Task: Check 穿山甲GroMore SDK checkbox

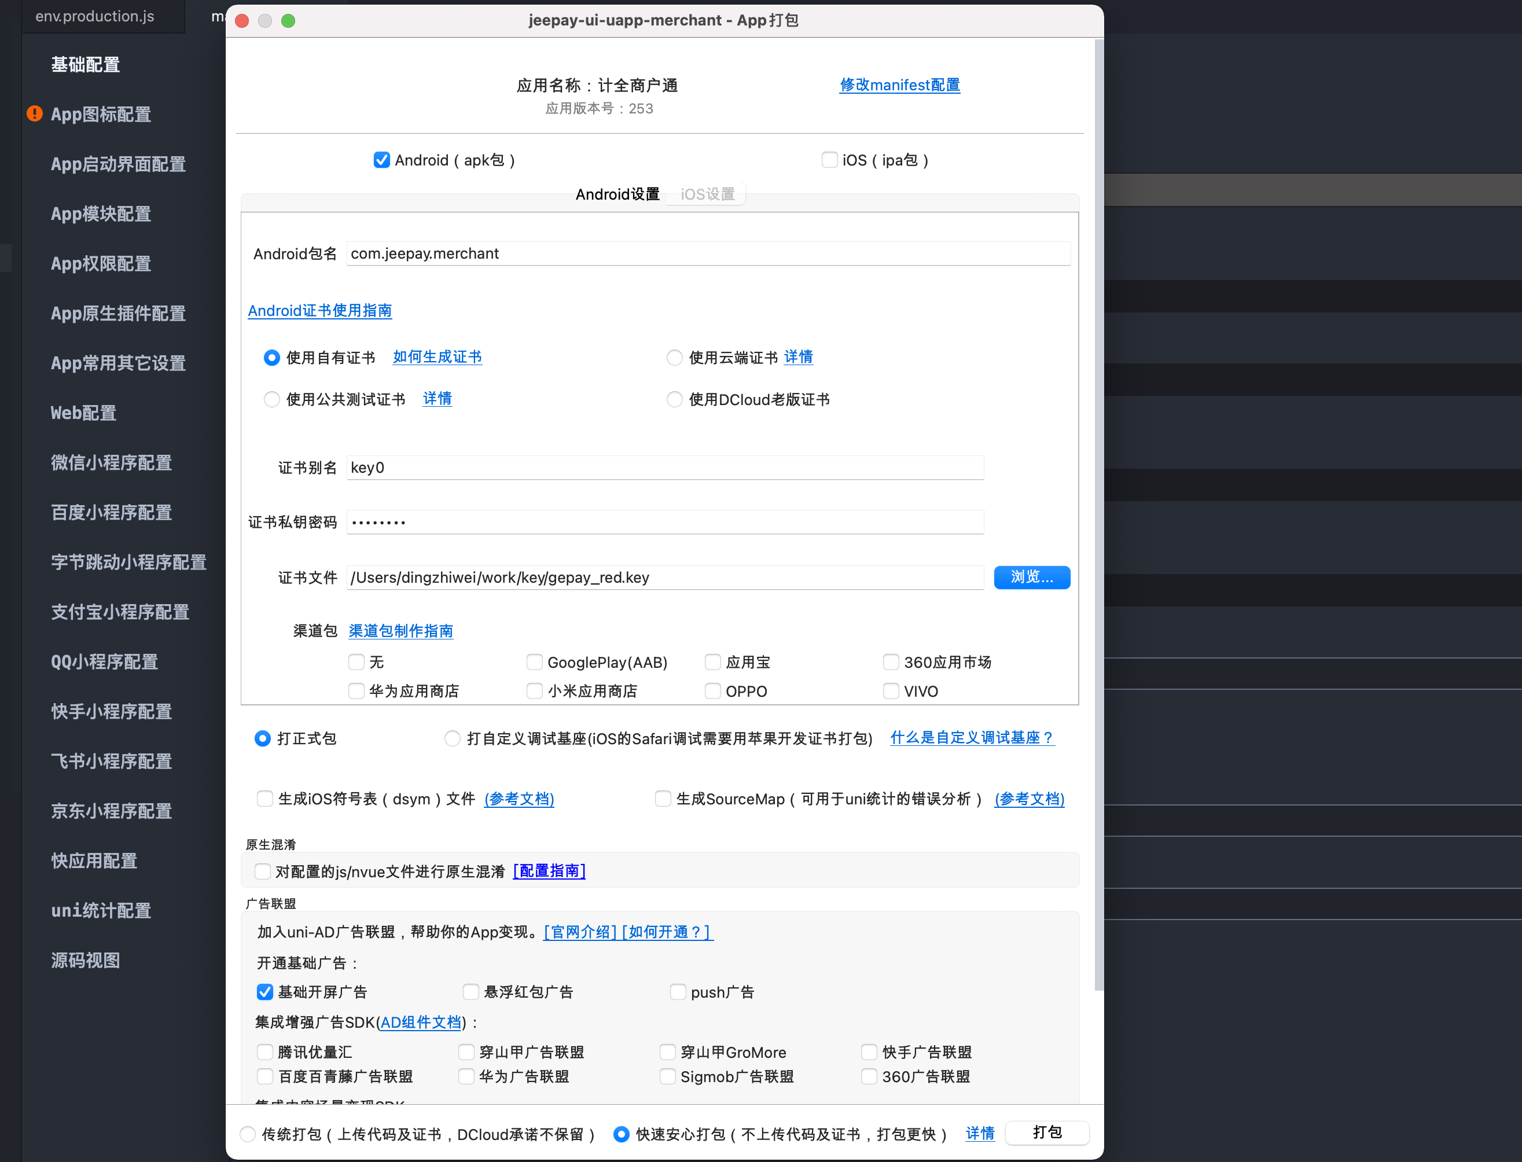Action: (667, 1052)
